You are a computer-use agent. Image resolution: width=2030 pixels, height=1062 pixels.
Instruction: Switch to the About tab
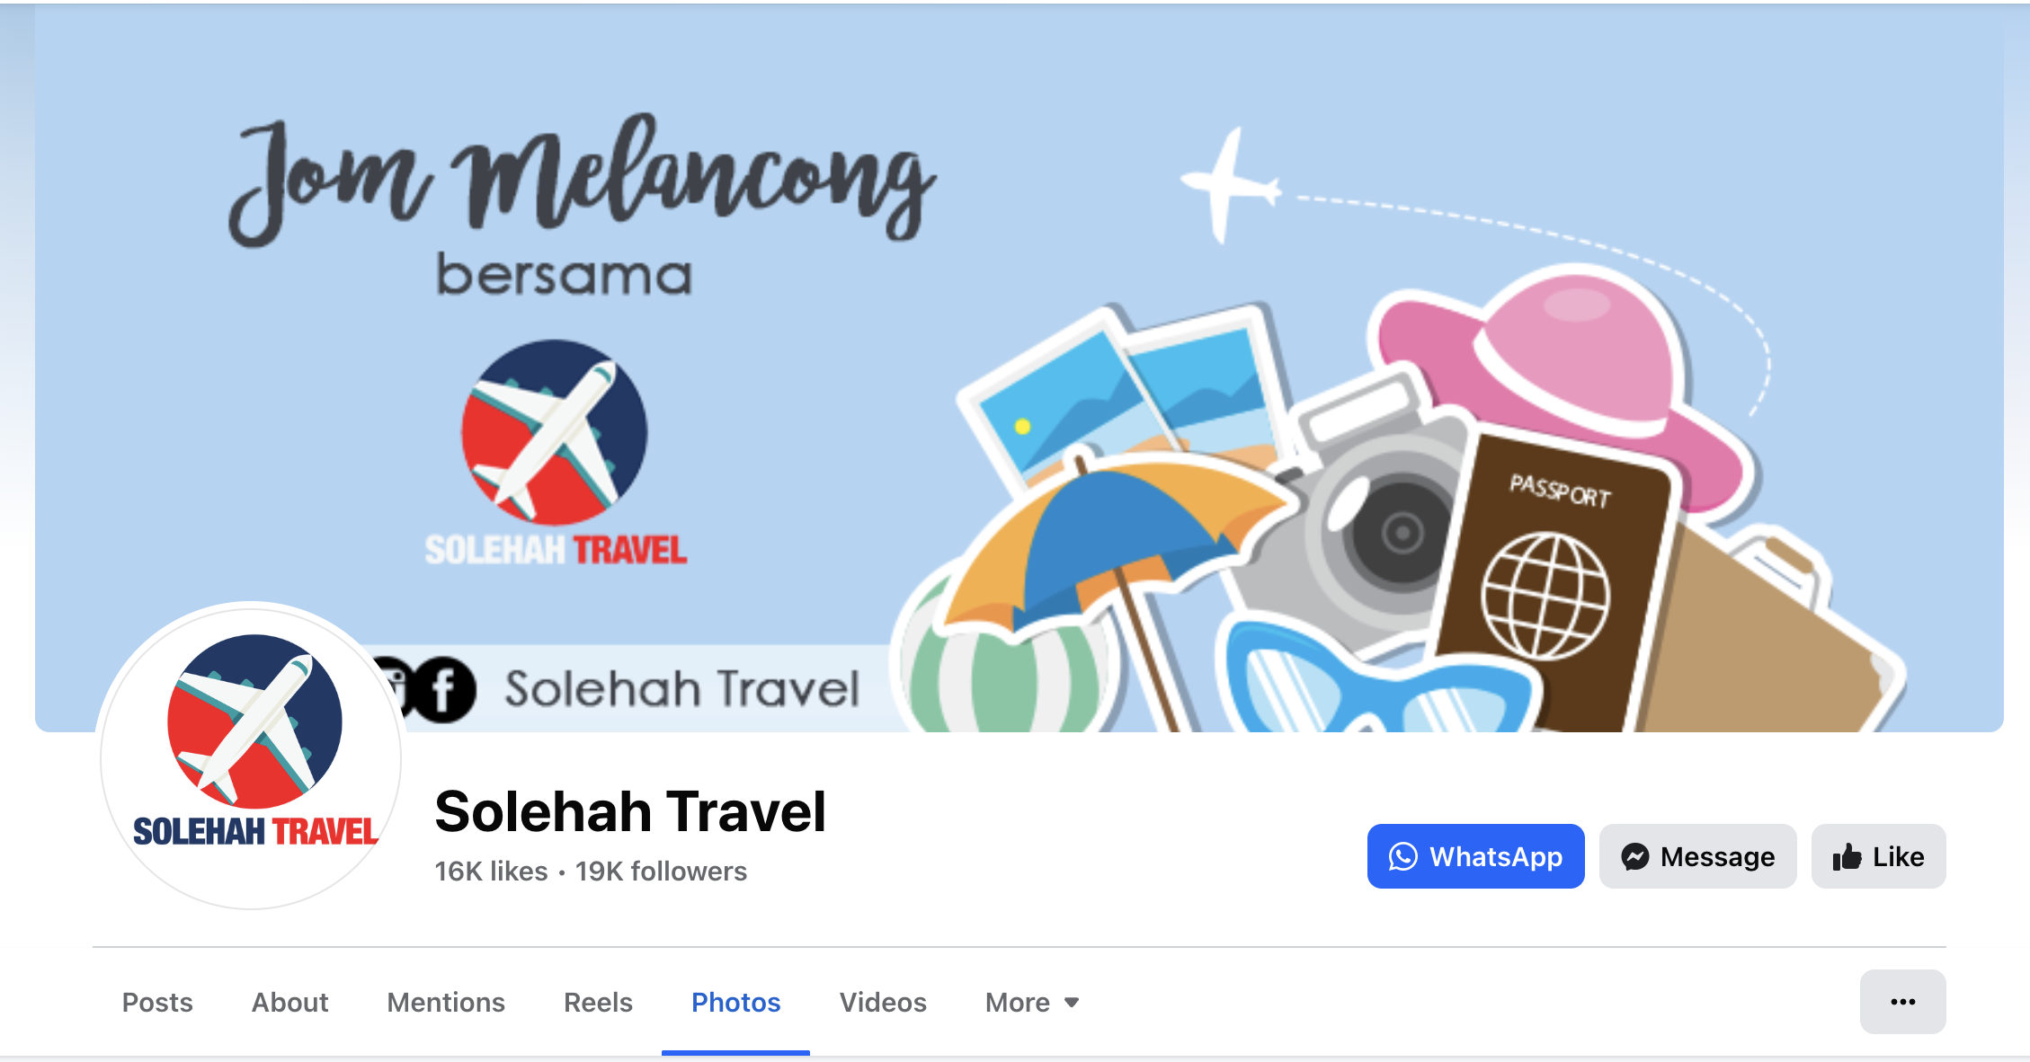point(289,1002)
